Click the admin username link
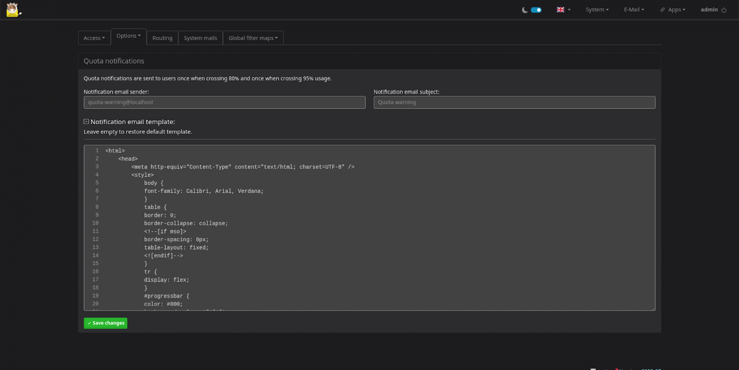Screen dimensions: 739x370 click(709, 9)
